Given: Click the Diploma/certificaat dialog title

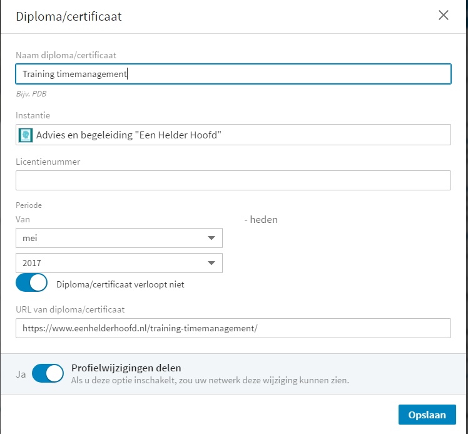Looking at the screenshot, I should click(x=69, y=16).
